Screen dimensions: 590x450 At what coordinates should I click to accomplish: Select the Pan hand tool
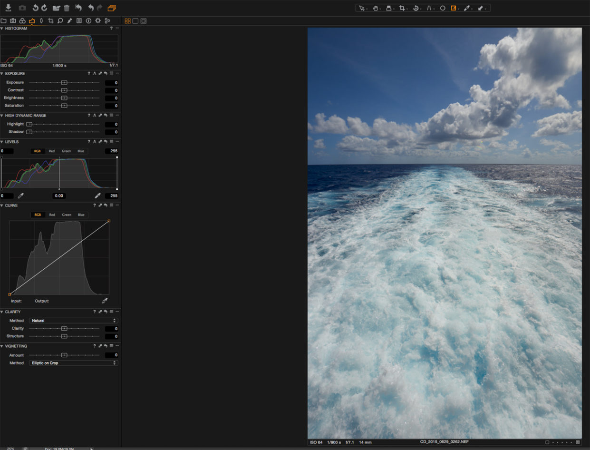376,8
